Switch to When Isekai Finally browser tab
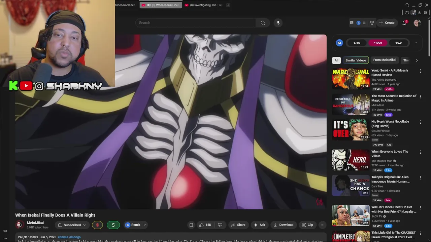 [161, 5]
